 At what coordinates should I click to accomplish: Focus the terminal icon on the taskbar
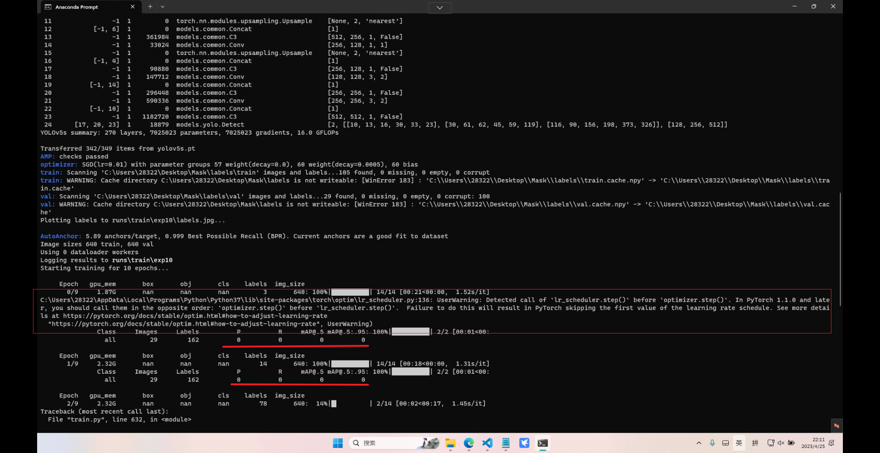(543, 443)
